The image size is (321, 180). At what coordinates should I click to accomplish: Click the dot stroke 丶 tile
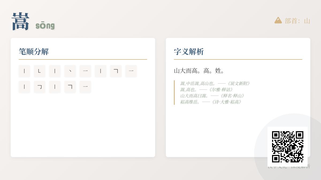70,71
